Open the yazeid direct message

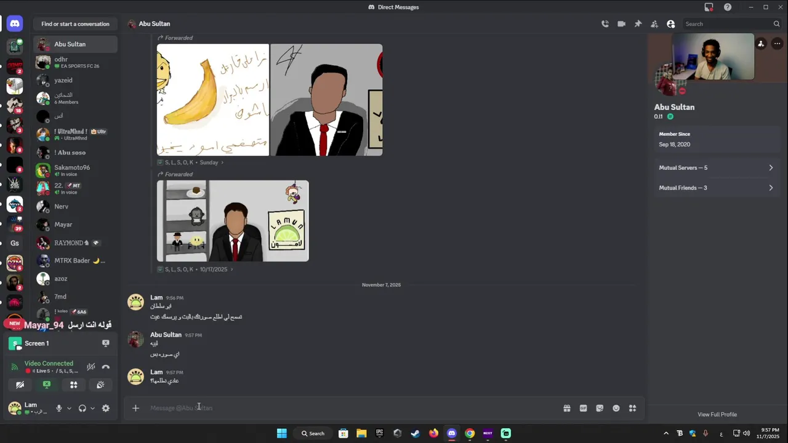click(x=75, y=81)
